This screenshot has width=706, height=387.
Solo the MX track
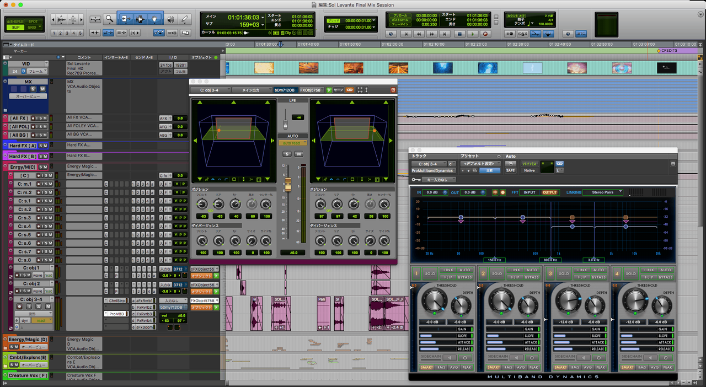34,88
